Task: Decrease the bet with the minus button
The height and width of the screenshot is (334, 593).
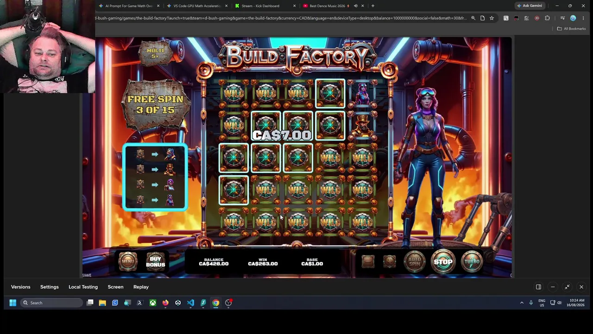Action: (x=368, y=262)
